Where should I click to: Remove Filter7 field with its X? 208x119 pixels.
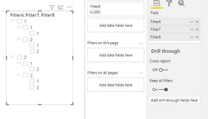(x=197, y=29)
